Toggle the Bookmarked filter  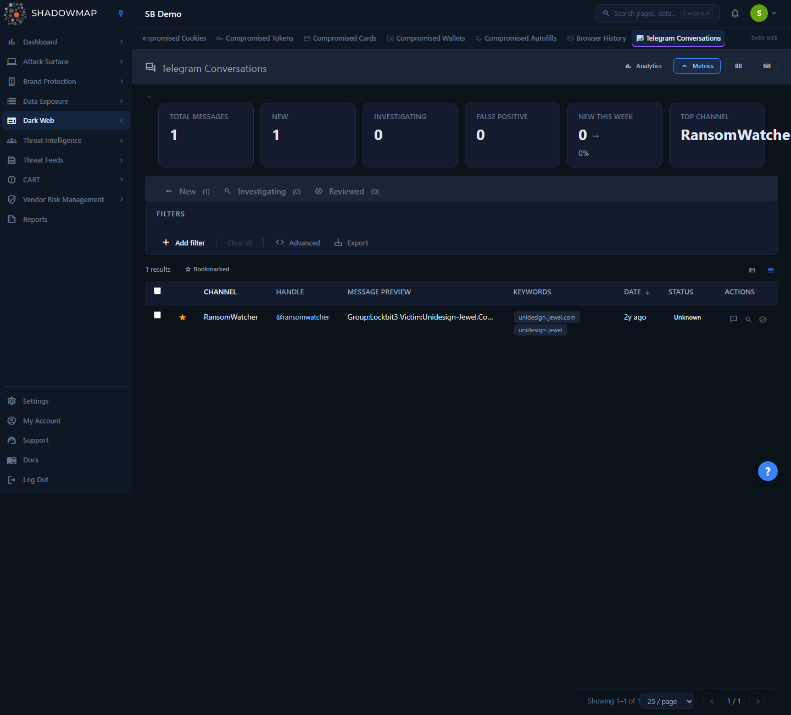(x=207, y=269)
